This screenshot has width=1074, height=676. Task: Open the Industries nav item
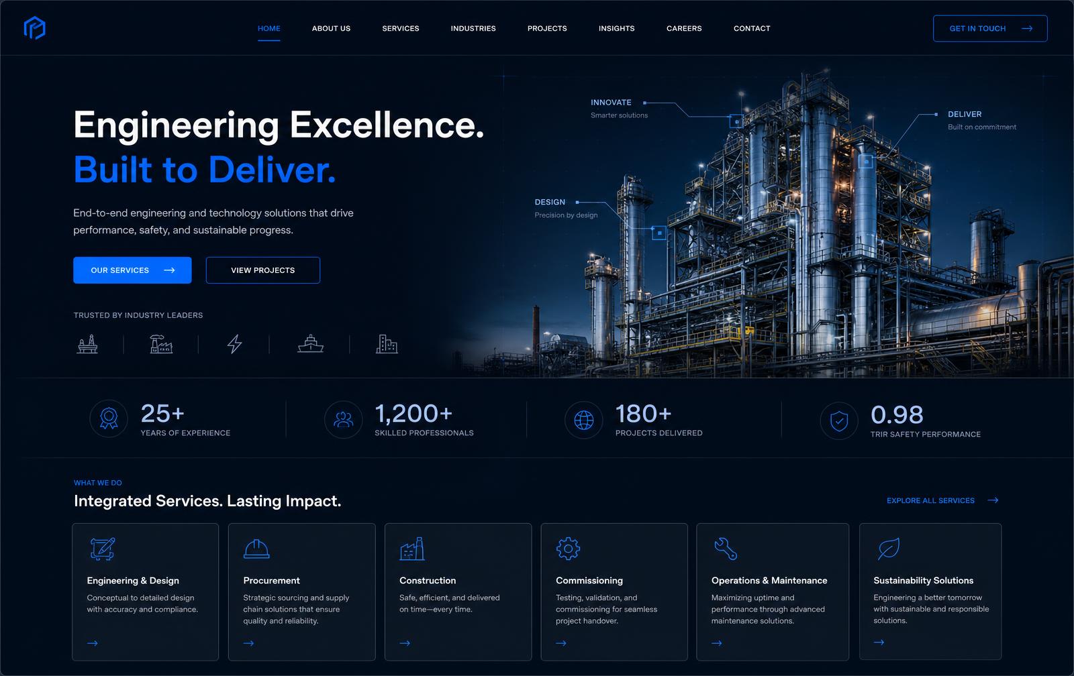click(x=473, y=28)
